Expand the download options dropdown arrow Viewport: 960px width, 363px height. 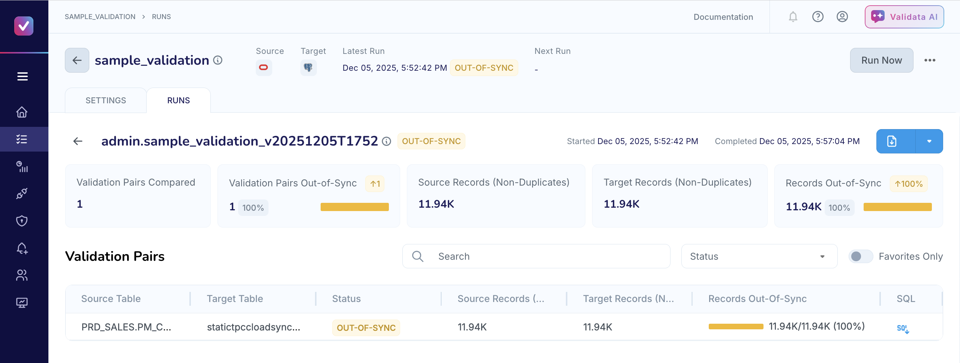(x=929, y=141)
